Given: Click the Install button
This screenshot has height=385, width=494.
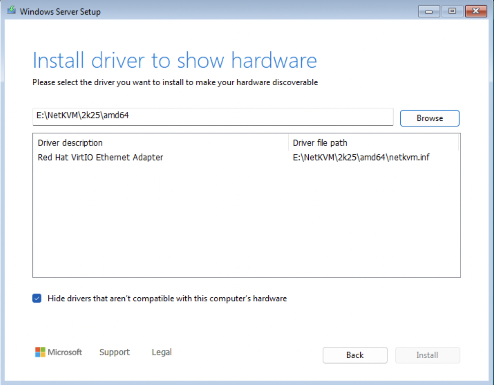Looking at the screenshot, I should [x=427, y=355].
